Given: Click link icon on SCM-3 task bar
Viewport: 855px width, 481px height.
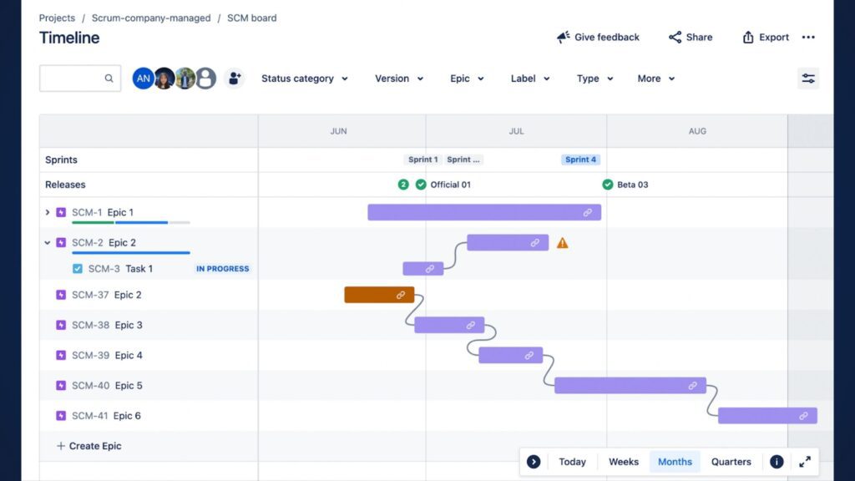Looking at the screenshot, I should point(430,268).
